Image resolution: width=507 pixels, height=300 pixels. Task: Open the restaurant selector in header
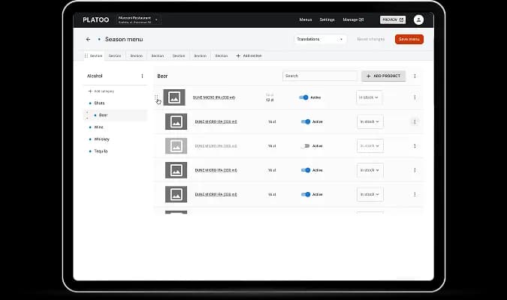click(x=139, y=19)
